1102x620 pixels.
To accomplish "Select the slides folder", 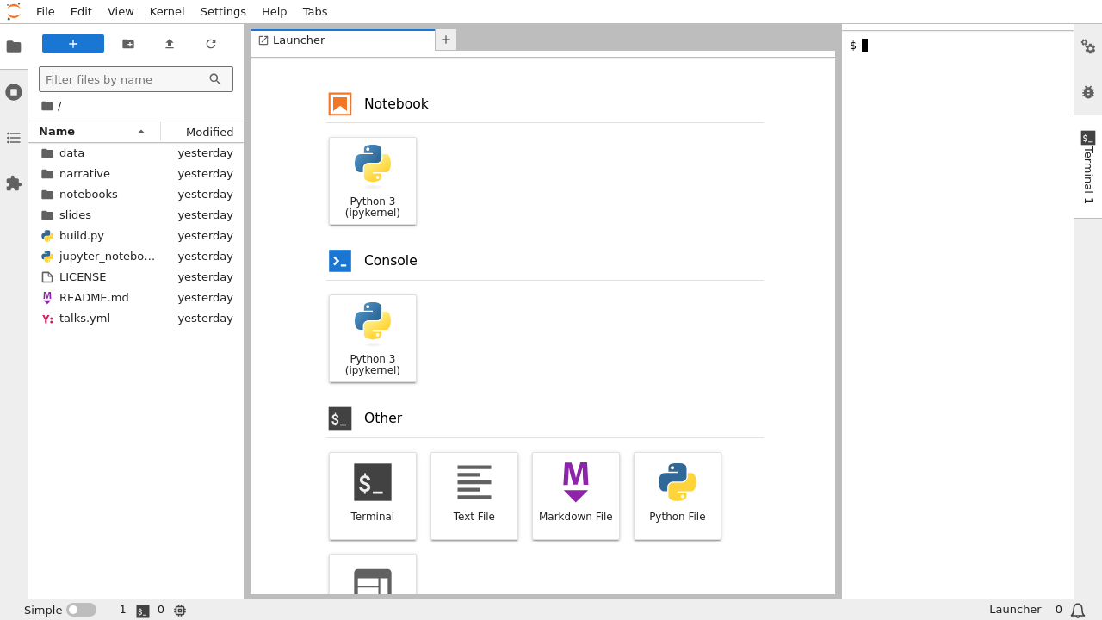I will [x=136, y=215].
